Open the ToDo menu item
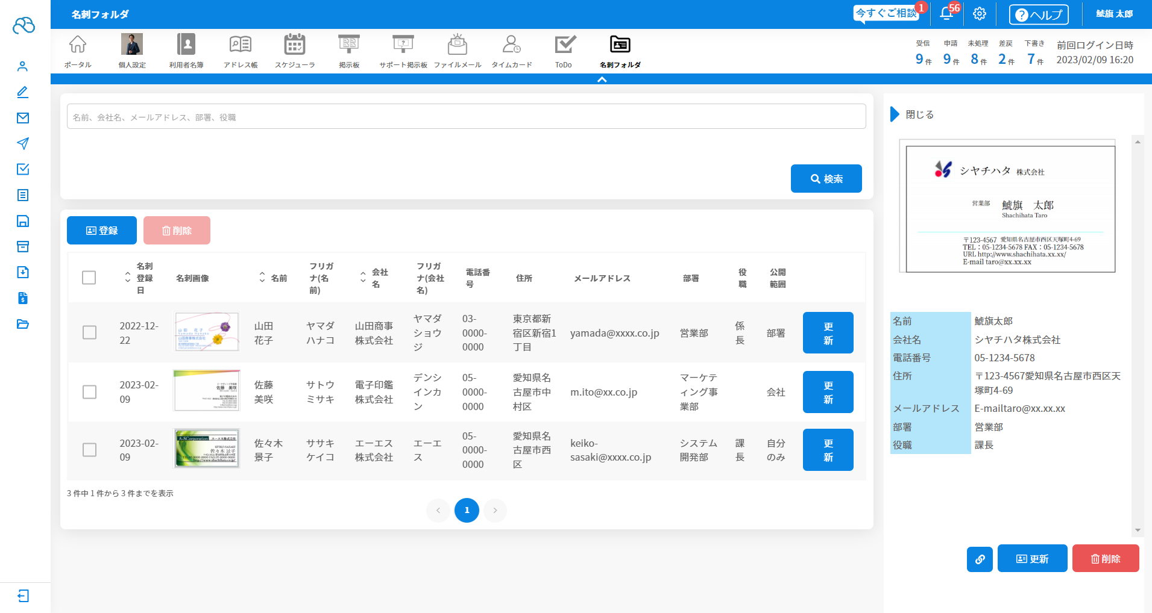1152x613 pixels. tap(564, 51)
